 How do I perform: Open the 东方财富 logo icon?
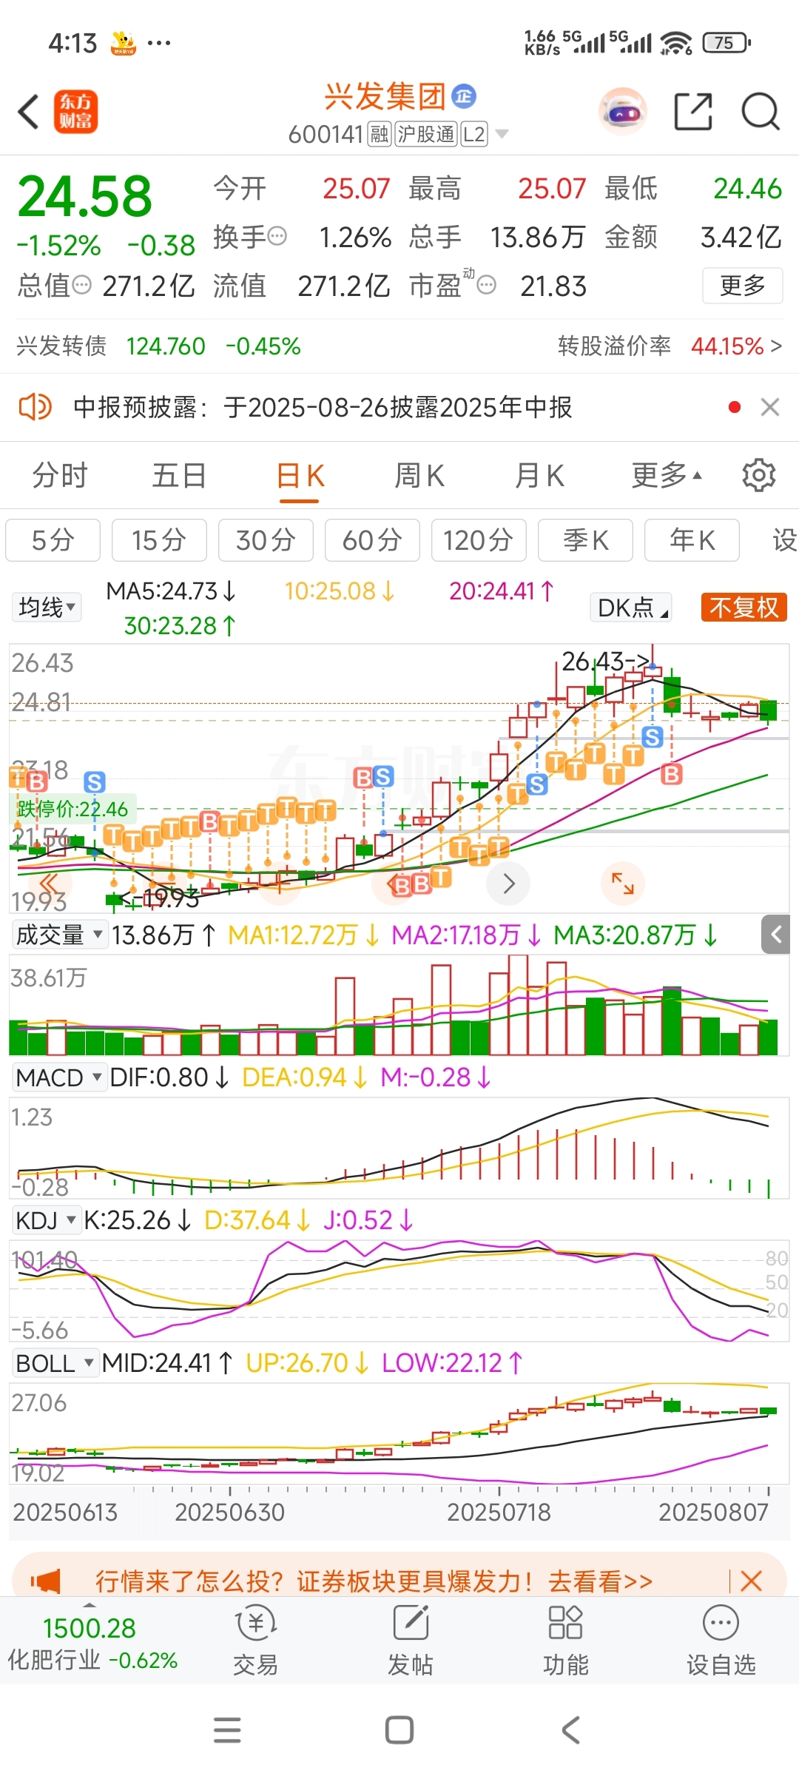pyautogui.click(x=75, y=112)
